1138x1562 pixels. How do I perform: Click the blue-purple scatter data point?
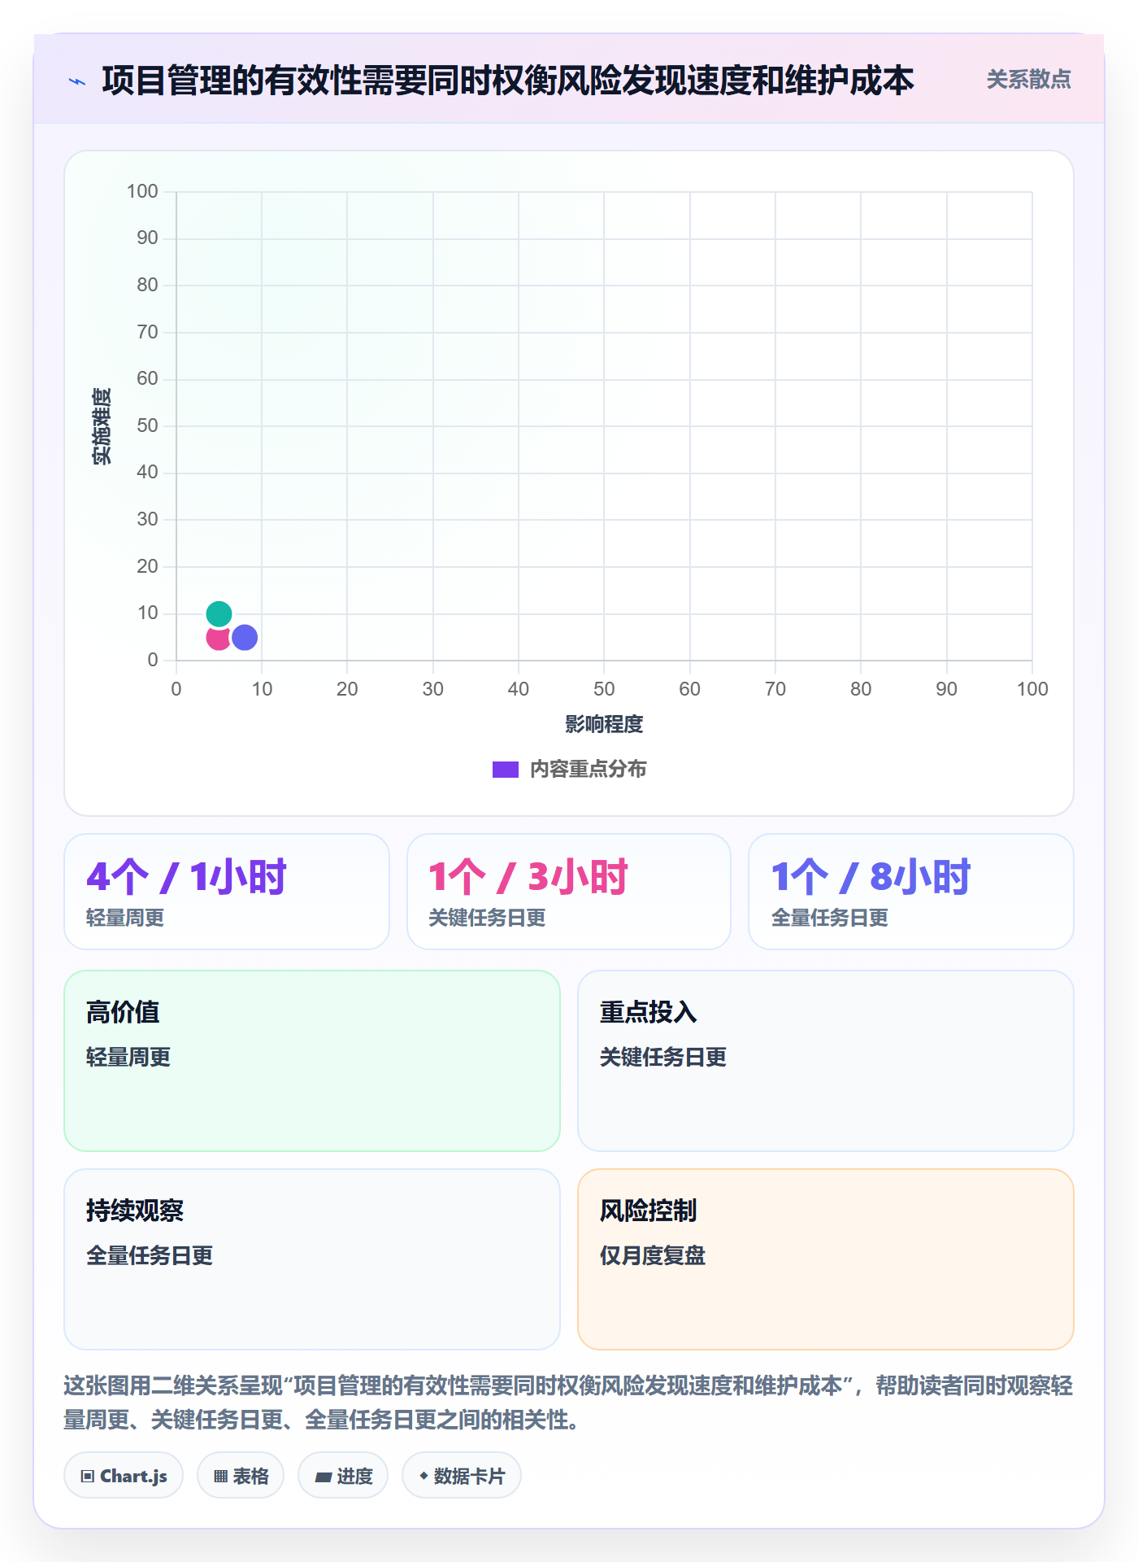[x=245, y=637]
